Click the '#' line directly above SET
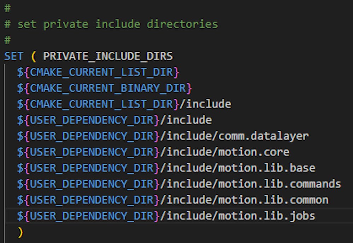Viewport: 353px width, 243px height. [7, 40]
